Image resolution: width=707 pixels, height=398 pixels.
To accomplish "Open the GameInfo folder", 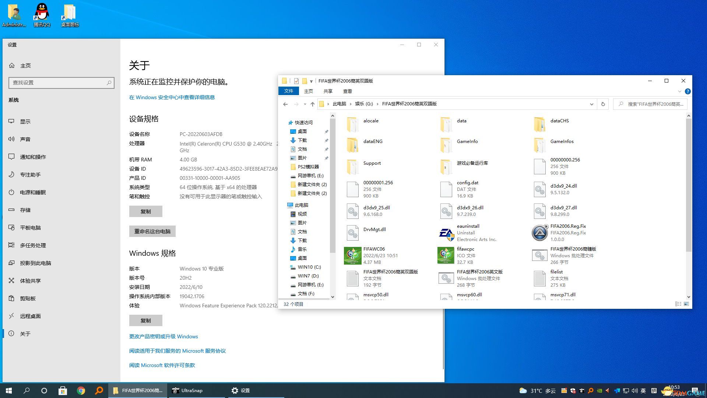I will tap(446, 145).
